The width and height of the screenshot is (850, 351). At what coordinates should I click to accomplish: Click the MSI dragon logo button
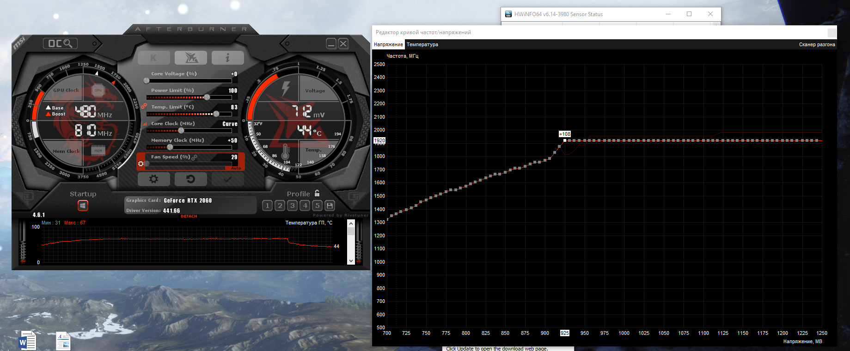tap(191, 58)
